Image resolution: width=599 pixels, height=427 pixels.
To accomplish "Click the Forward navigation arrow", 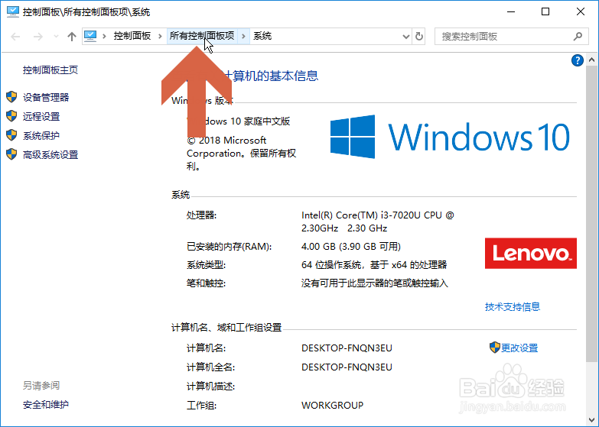I will coord(37,37).
